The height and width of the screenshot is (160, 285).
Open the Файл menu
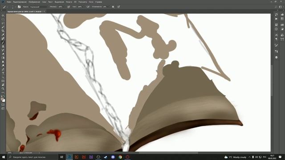click(9, 2)
